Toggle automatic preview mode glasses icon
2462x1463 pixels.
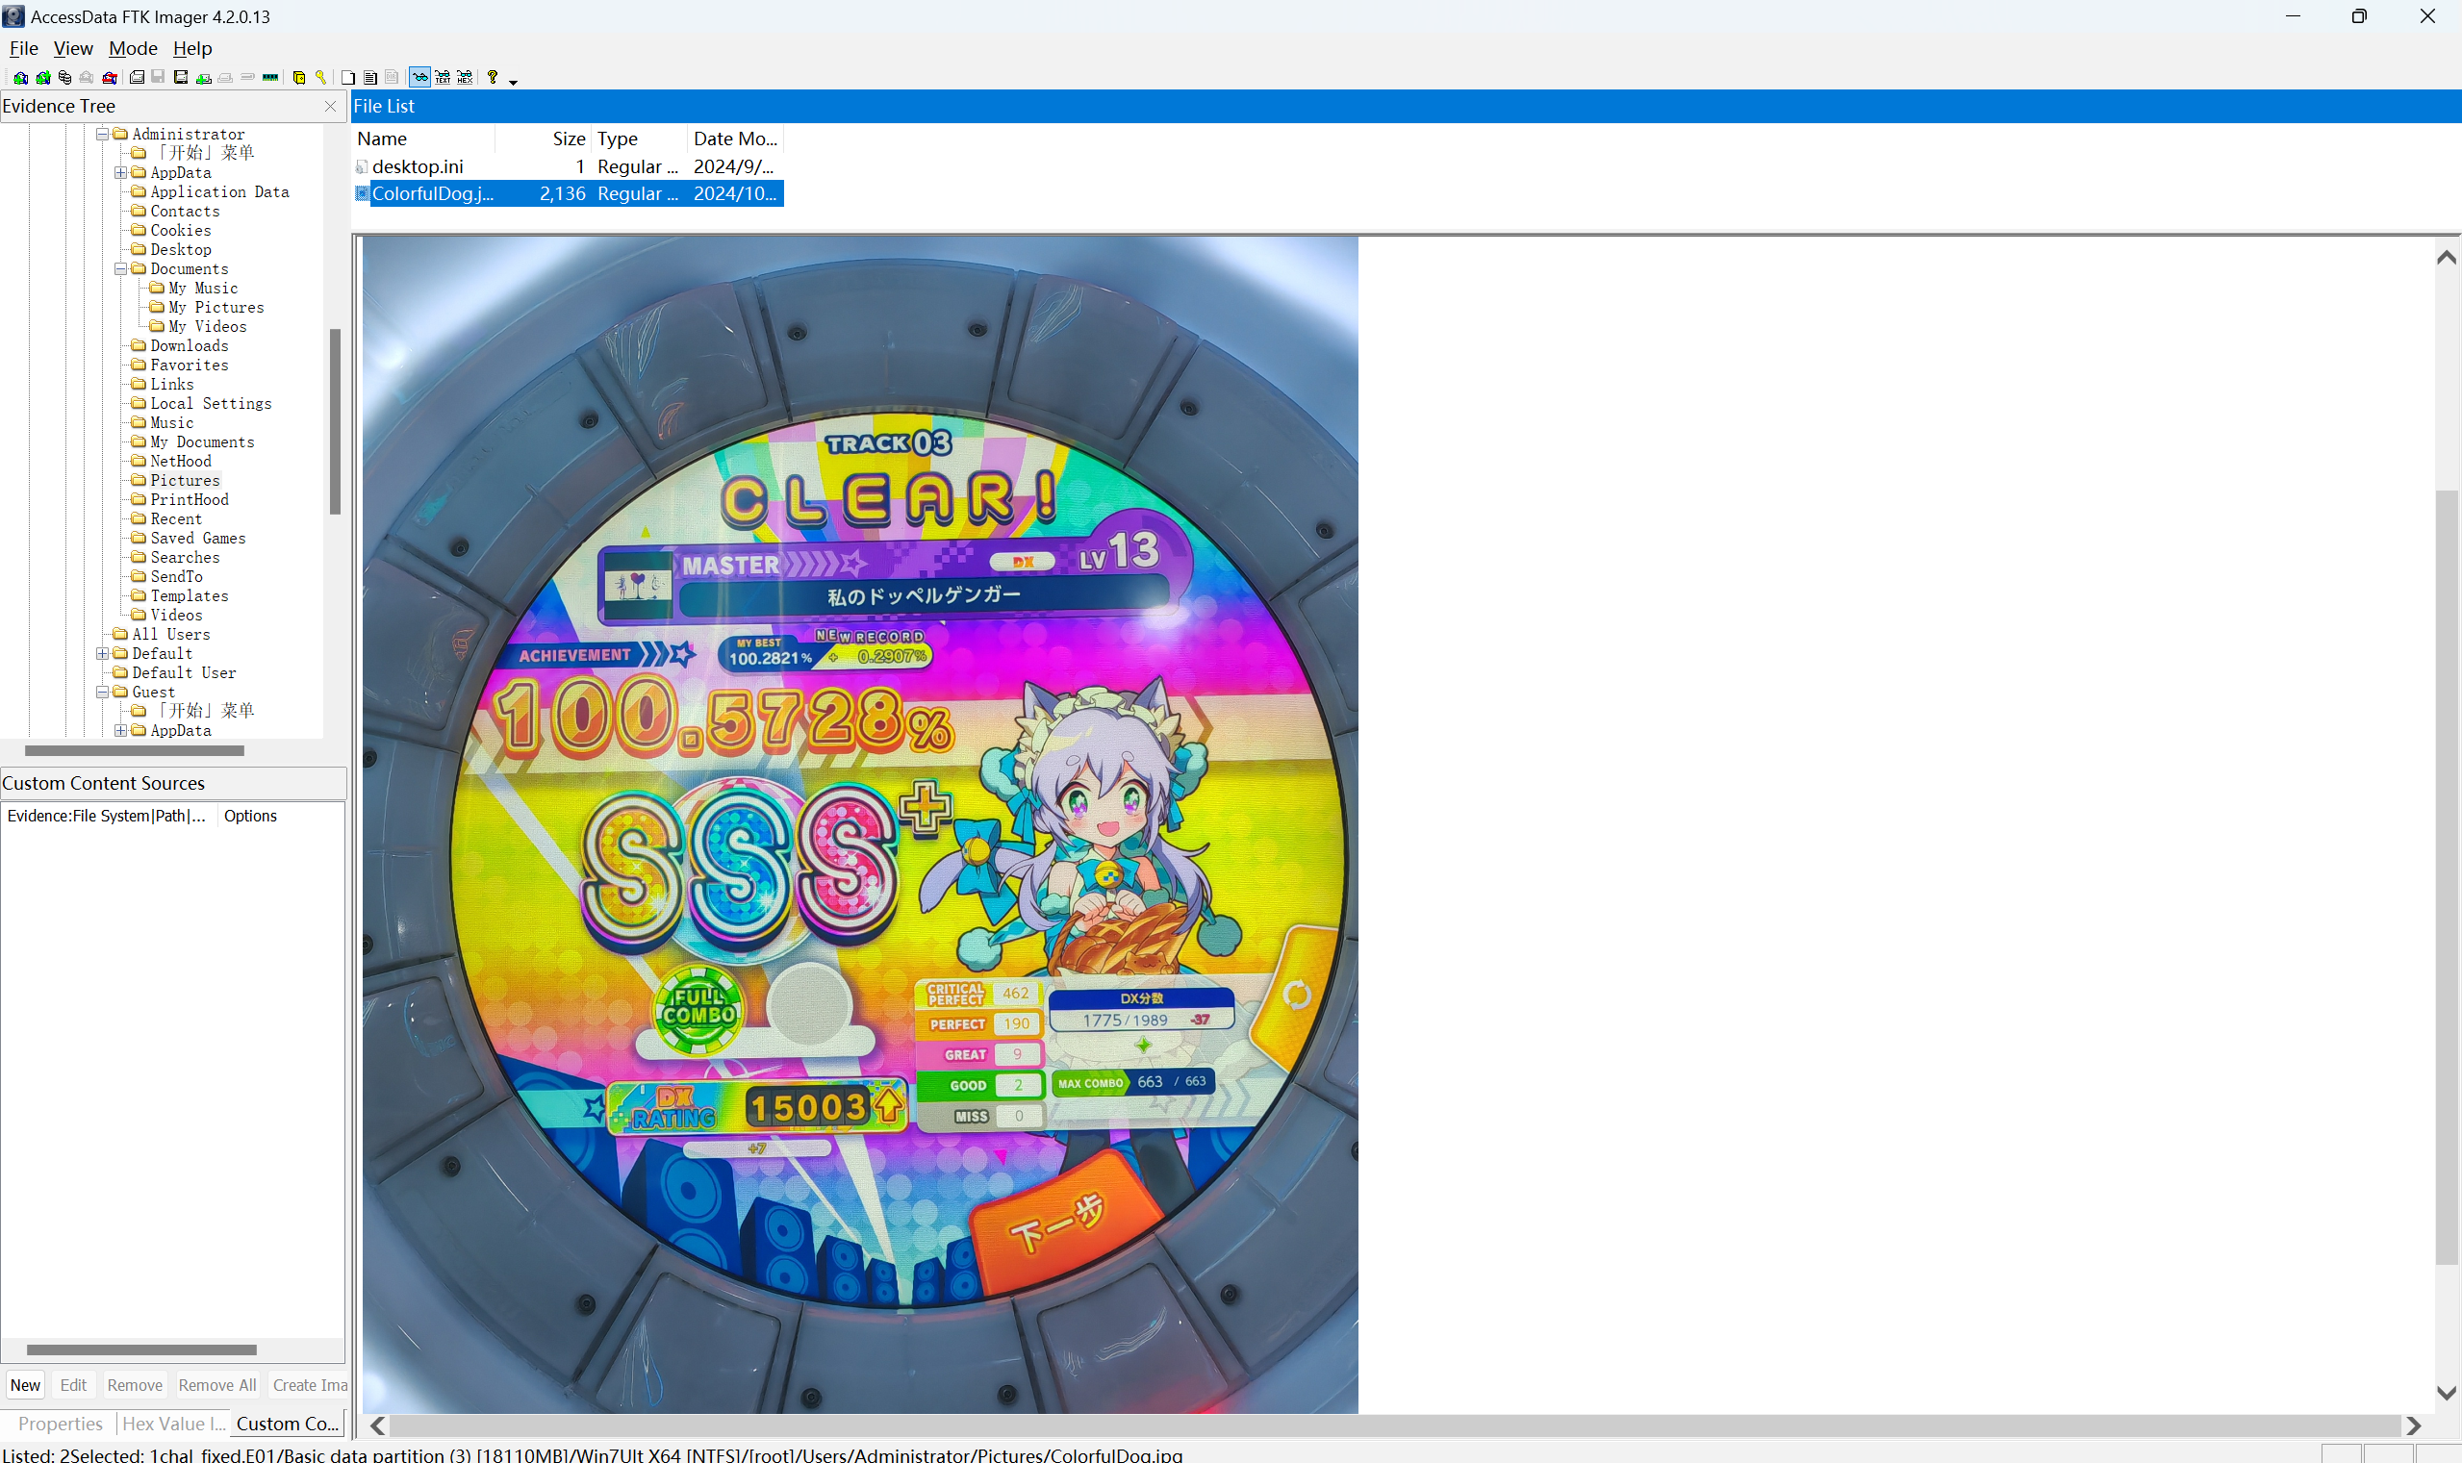tap(420, 77)
